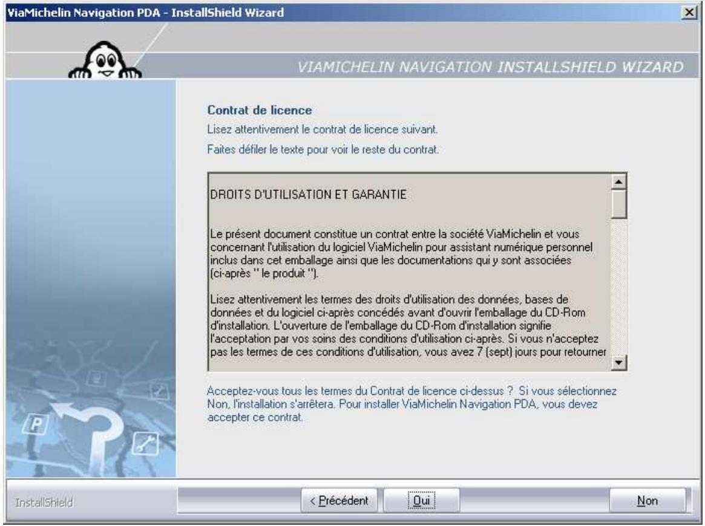Click the Non button to decline license

[648, 501]
